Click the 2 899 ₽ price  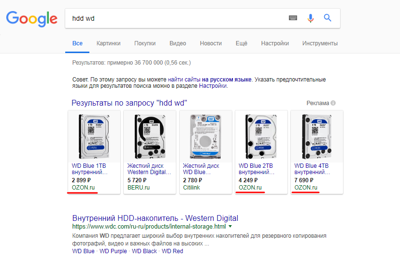(81, 180)
